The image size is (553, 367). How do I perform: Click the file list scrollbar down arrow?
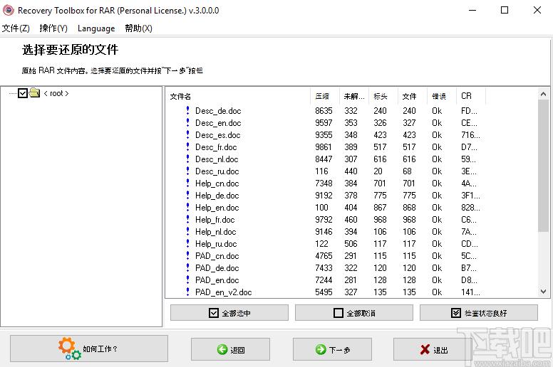543,292
